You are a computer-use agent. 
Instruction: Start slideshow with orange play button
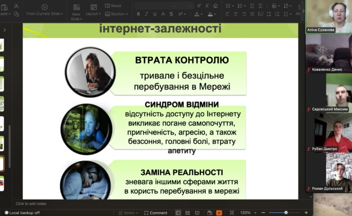(x=219, y=213)
